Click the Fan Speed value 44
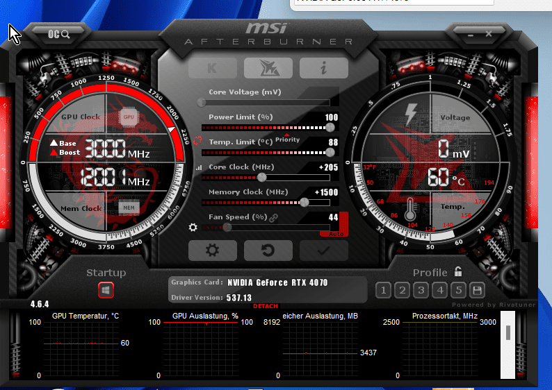The width and height of the screenshot is (552, 390). point(333,217)
